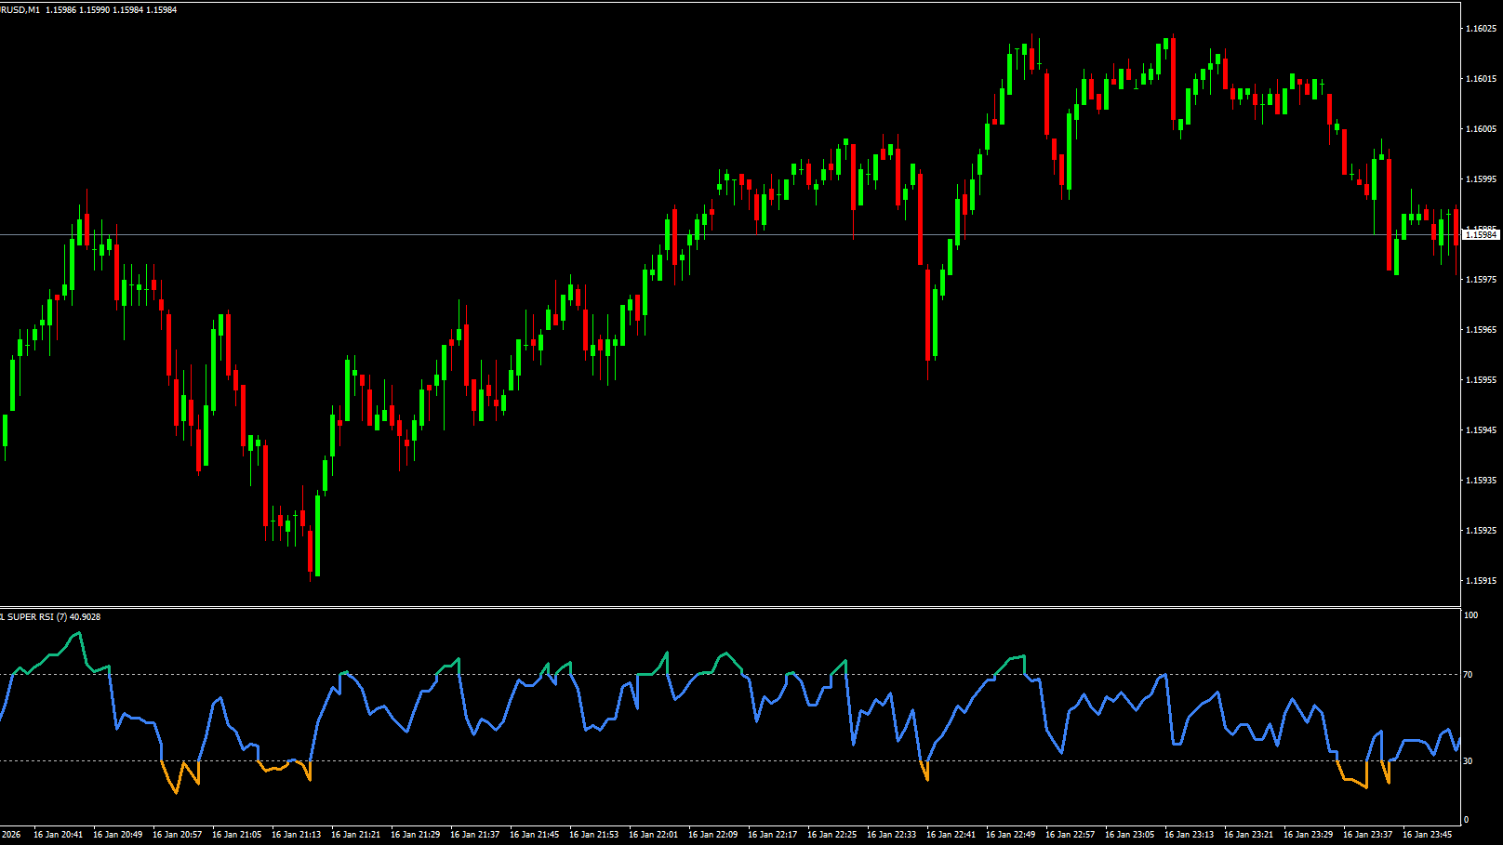This screenshot has width=1503, height=845.
Task: Click the RSI scale value 0
Action: 1467,820
